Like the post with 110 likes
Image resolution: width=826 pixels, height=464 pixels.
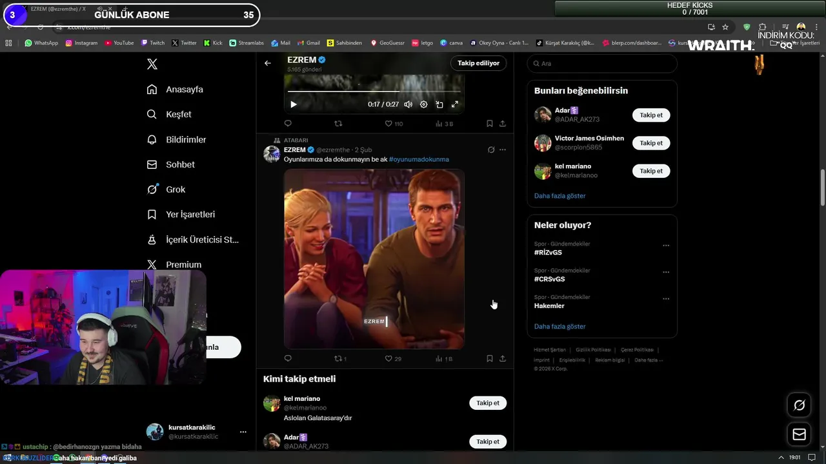[x=394, y=123]
